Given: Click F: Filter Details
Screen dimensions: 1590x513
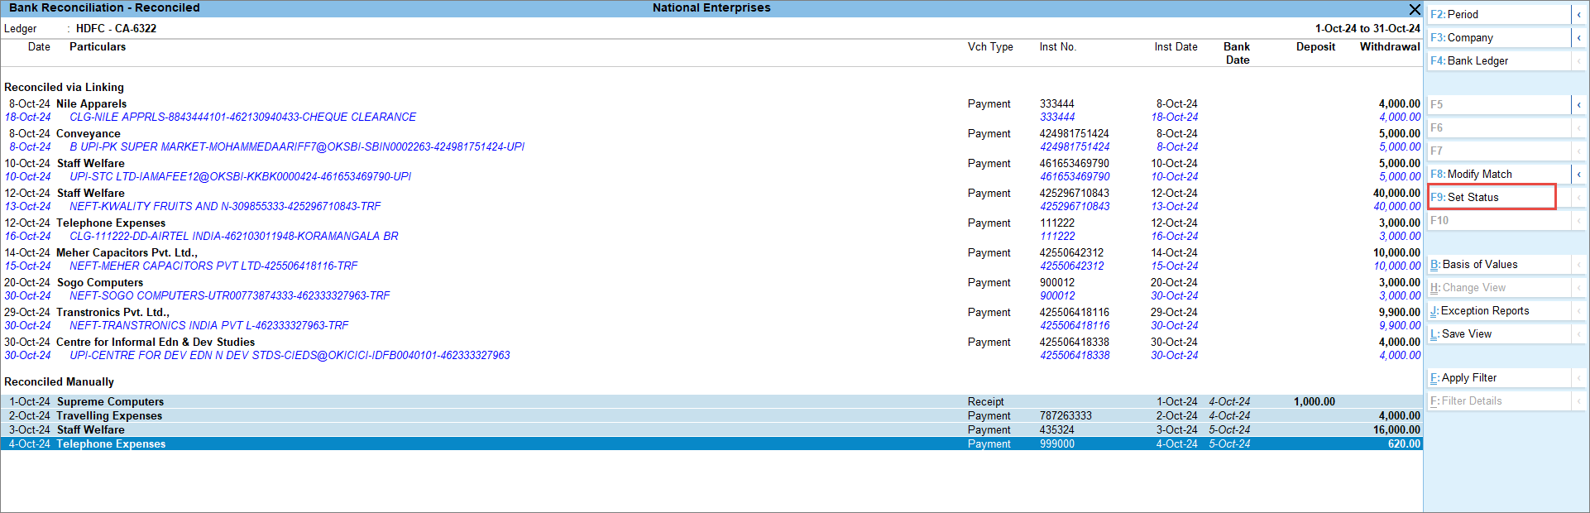Looking at the screenshot, I should 1499,401.
